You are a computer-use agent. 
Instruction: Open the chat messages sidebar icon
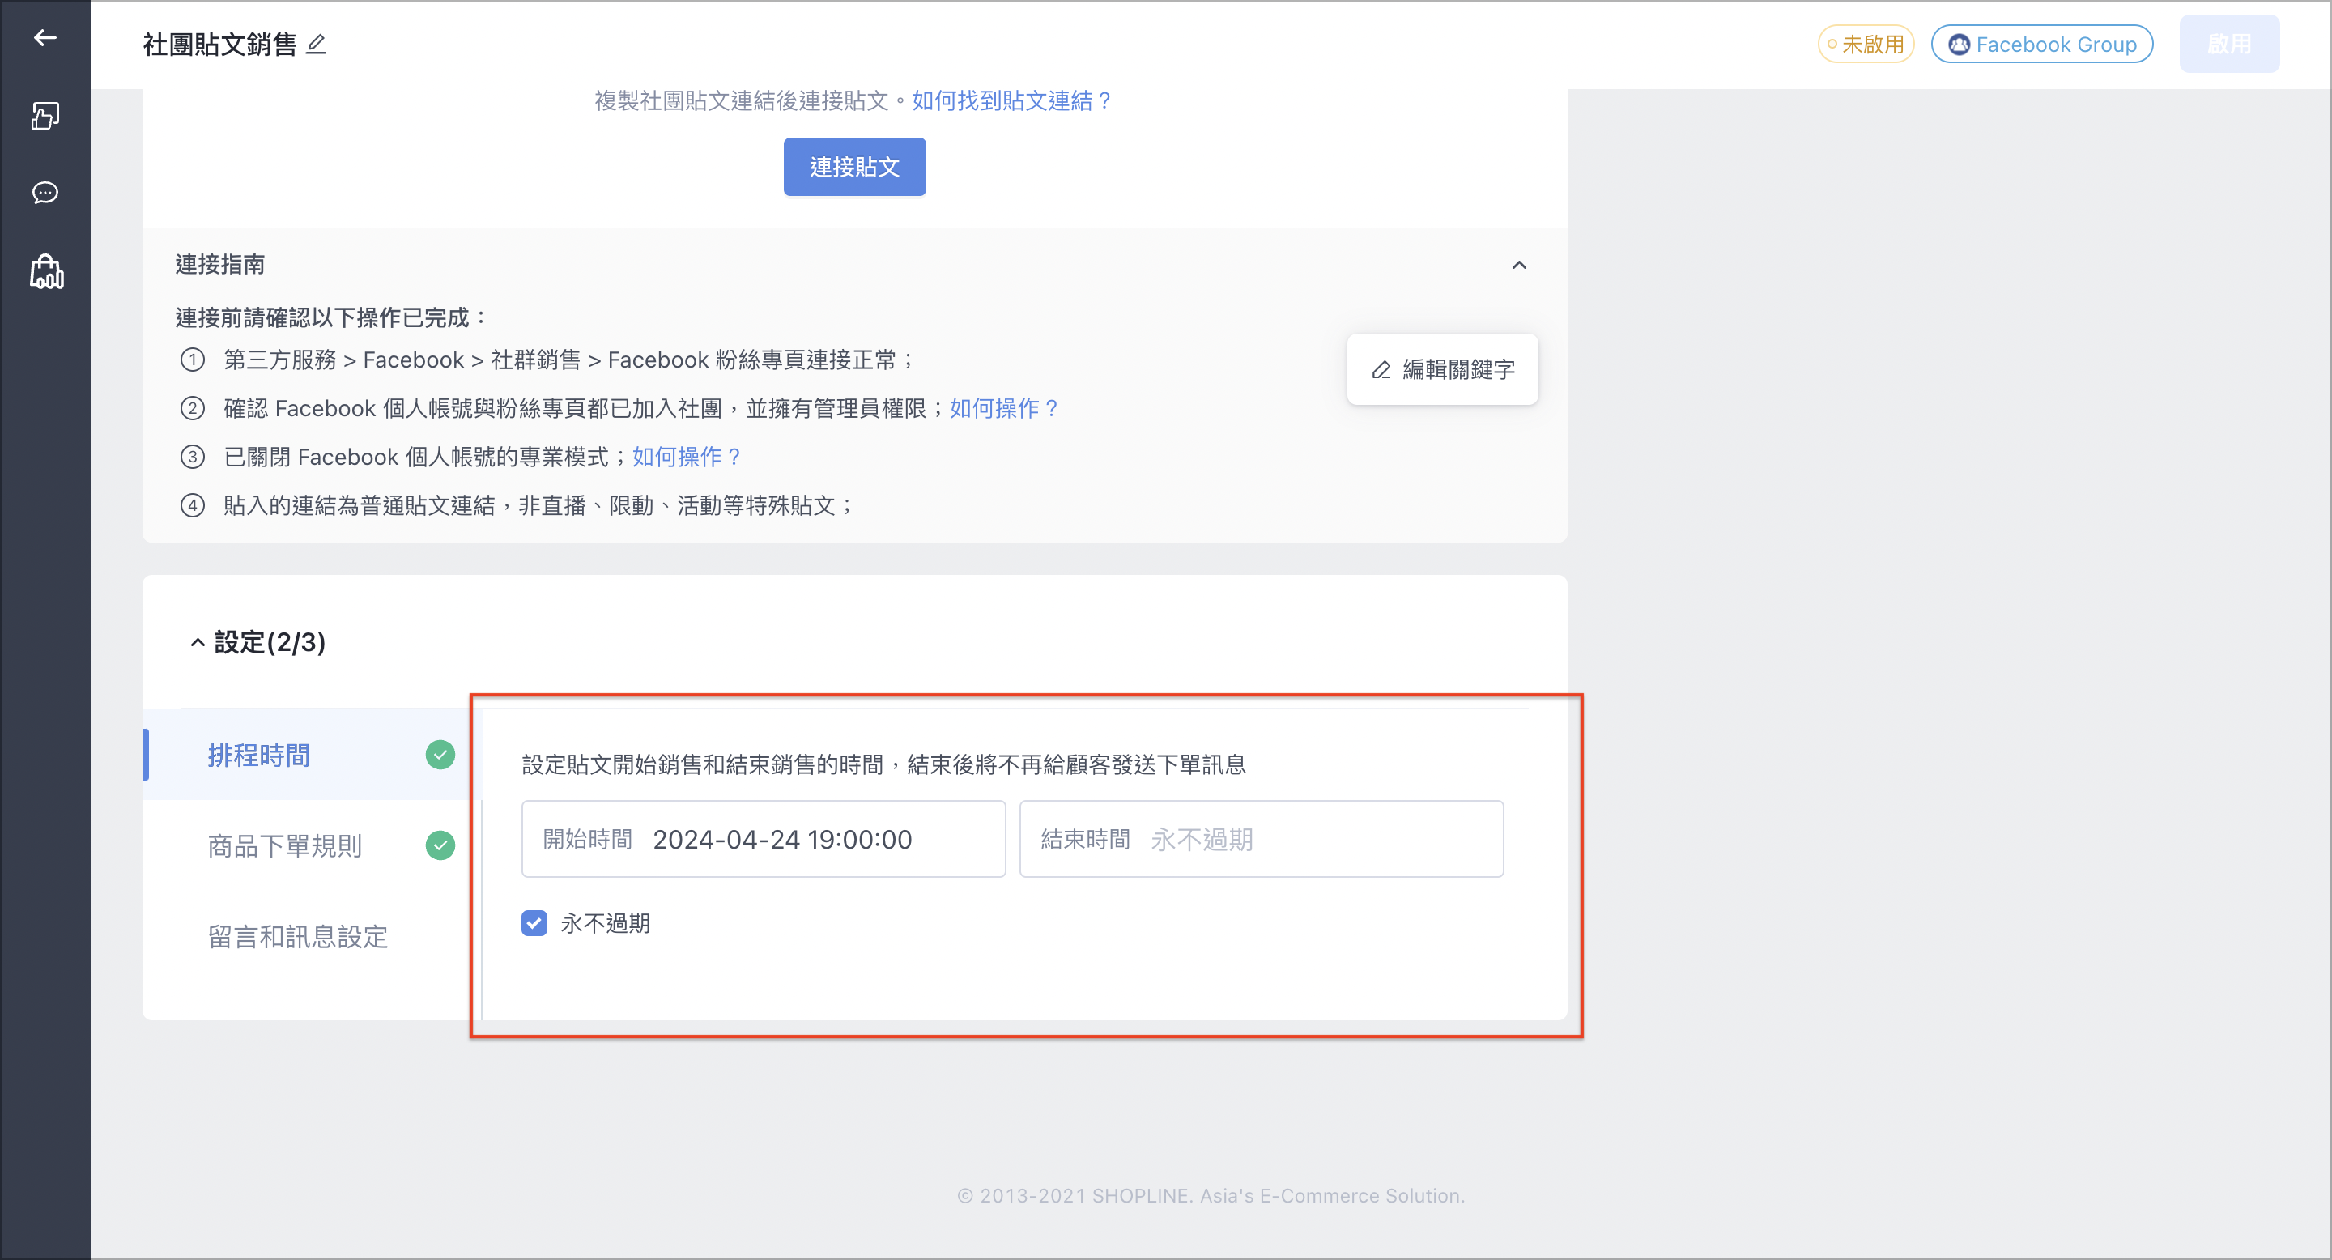click(x=45, y=193)
